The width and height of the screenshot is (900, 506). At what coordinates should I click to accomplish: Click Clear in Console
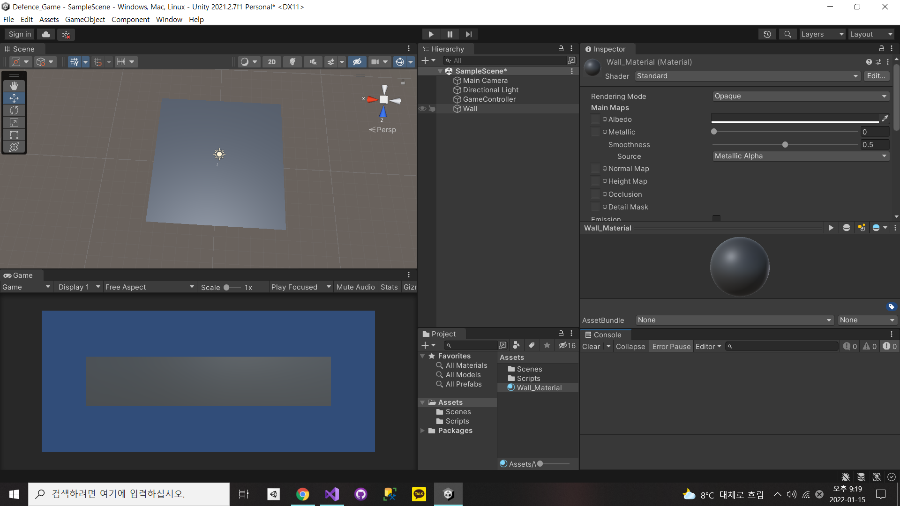(591, 347)
